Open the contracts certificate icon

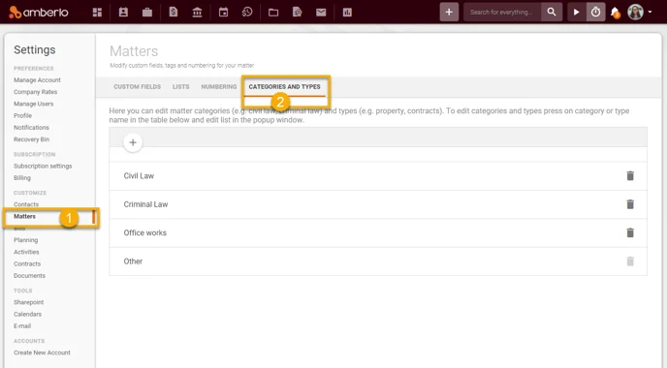pyautogui.click(x=298, y=13)
